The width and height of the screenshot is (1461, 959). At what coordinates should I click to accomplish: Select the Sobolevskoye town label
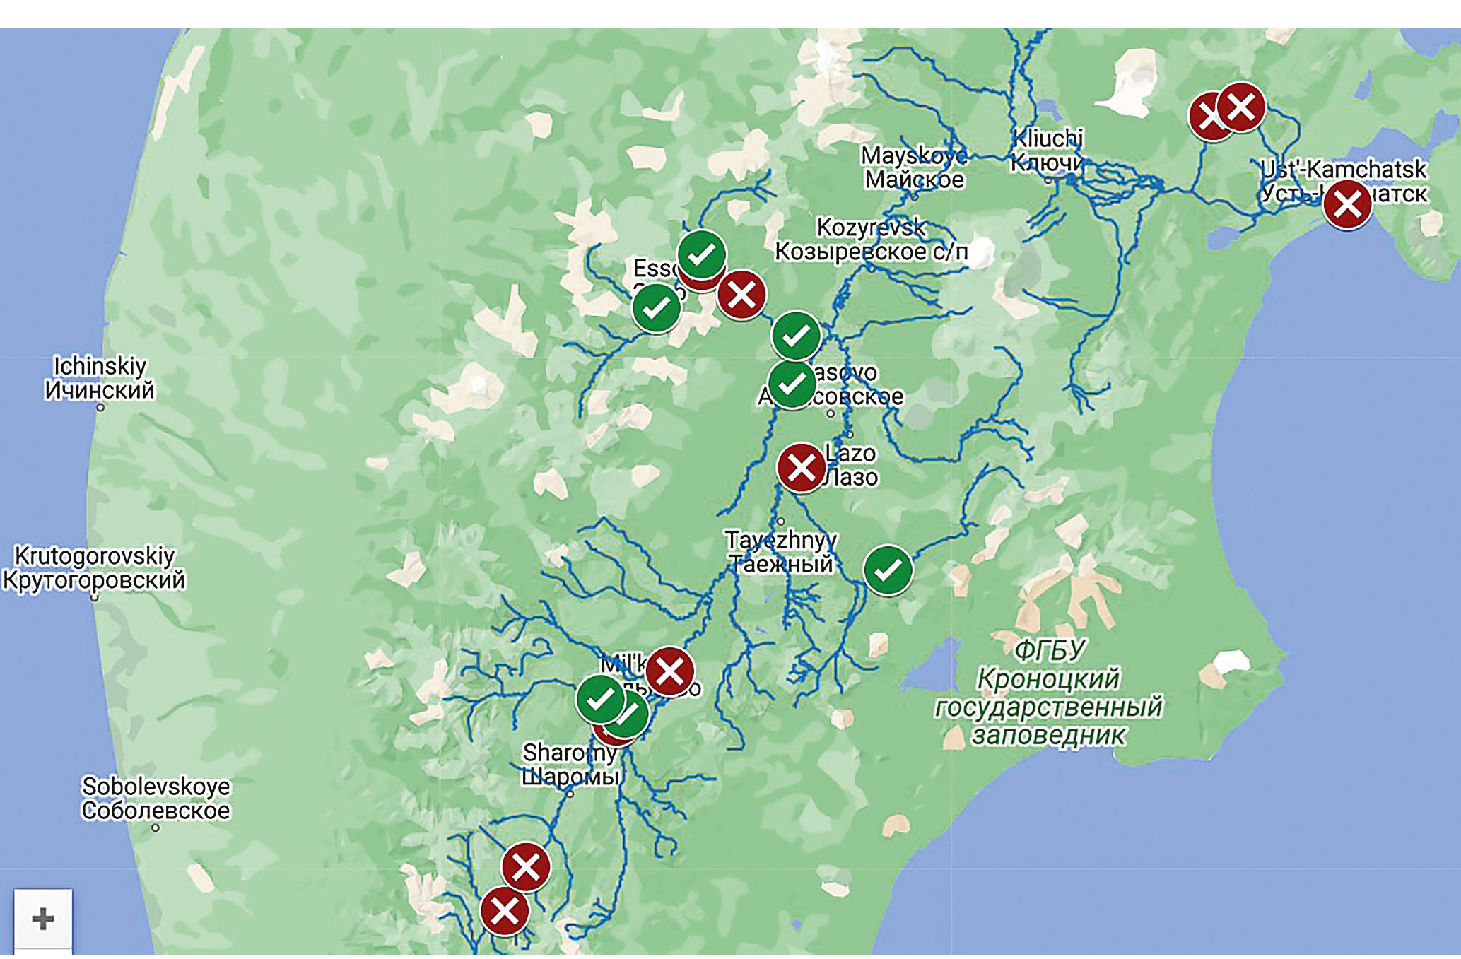click(x=156, y=798)
